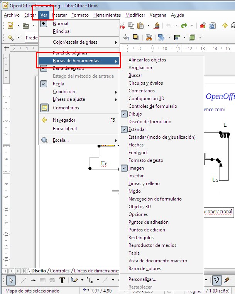Click the New document icon
The height and width of the screenshot is (294, 235).
coord(10,25)
